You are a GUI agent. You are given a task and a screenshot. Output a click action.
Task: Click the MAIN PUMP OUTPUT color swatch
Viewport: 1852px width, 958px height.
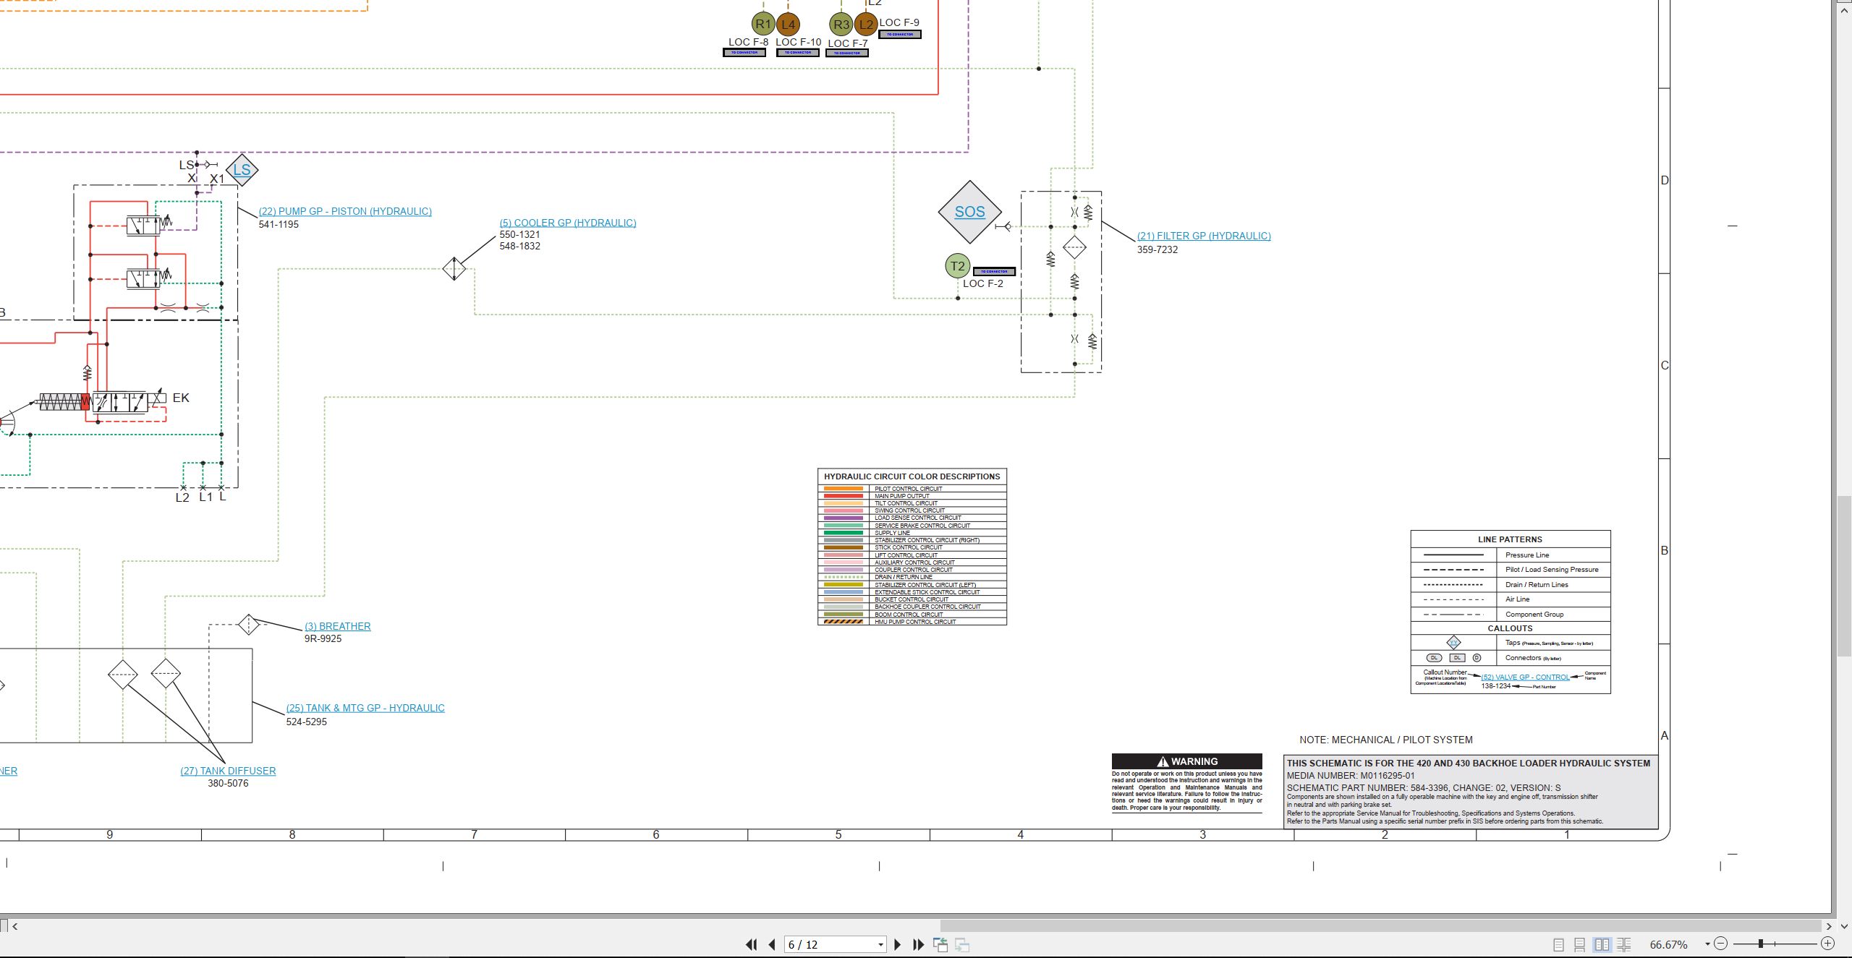[844, 496]
